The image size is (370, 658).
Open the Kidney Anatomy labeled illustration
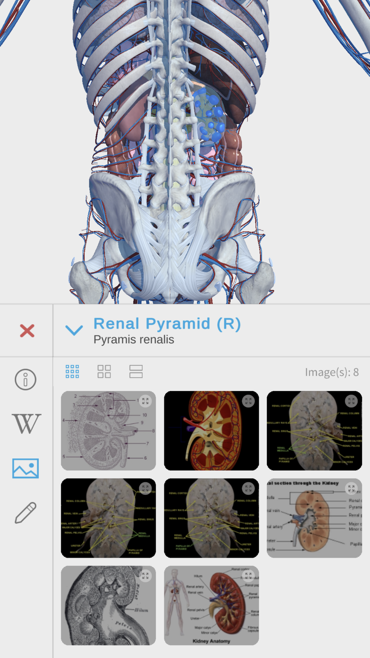211,605
